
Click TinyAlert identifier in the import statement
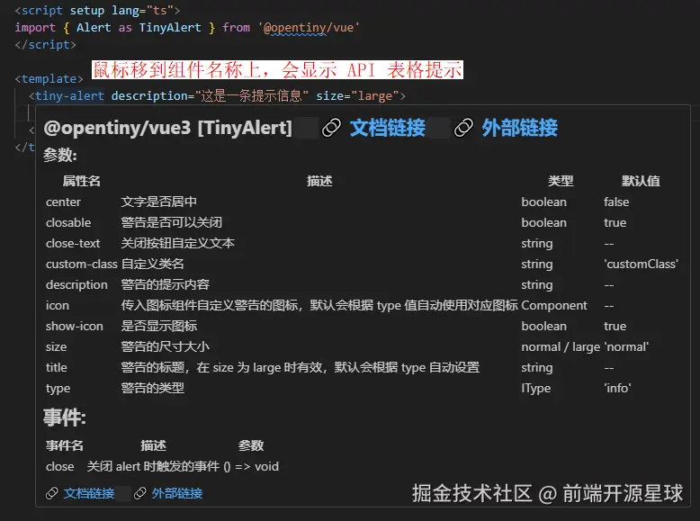(170, 28)
